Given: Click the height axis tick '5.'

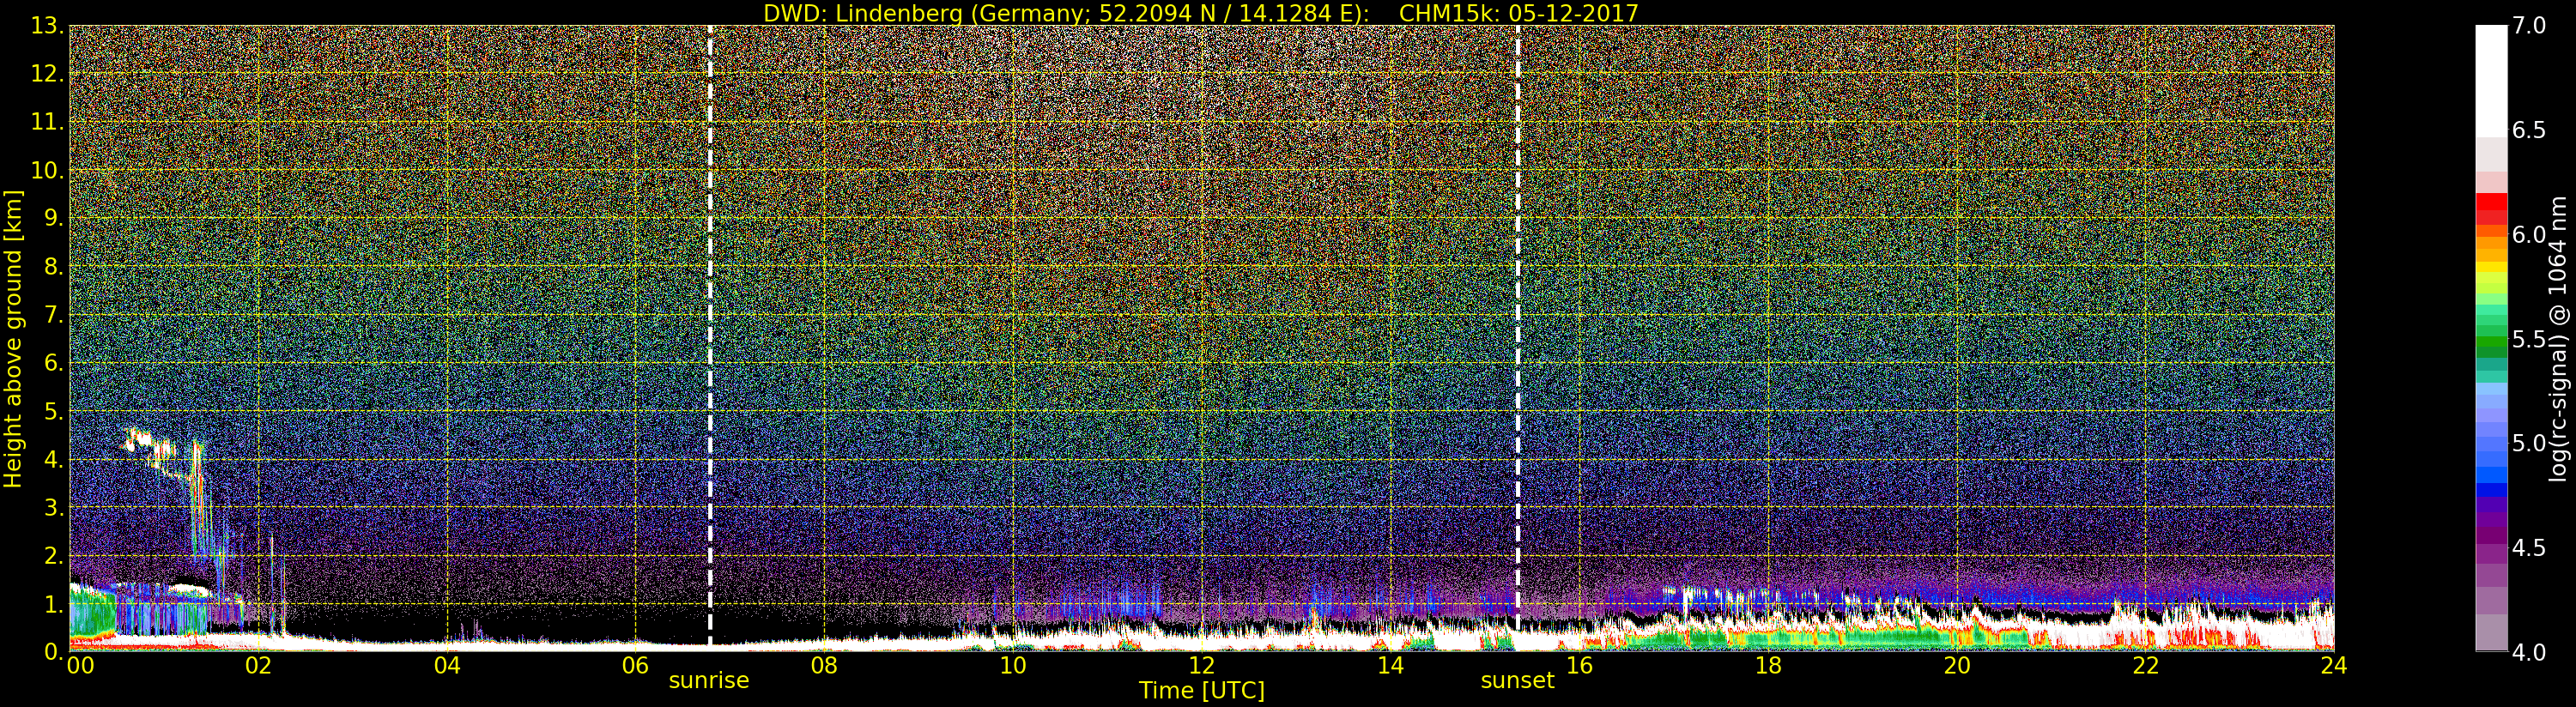Looking at the screenshot, I should 53,411.
